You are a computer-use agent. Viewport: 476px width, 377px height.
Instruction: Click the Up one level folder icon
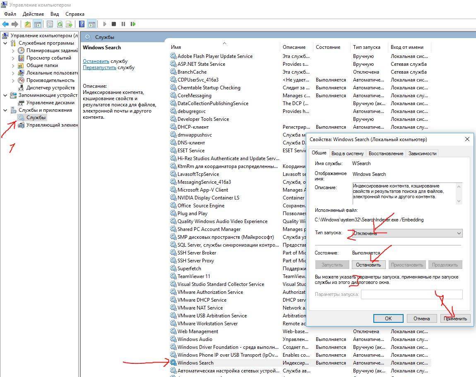point(27,24)
